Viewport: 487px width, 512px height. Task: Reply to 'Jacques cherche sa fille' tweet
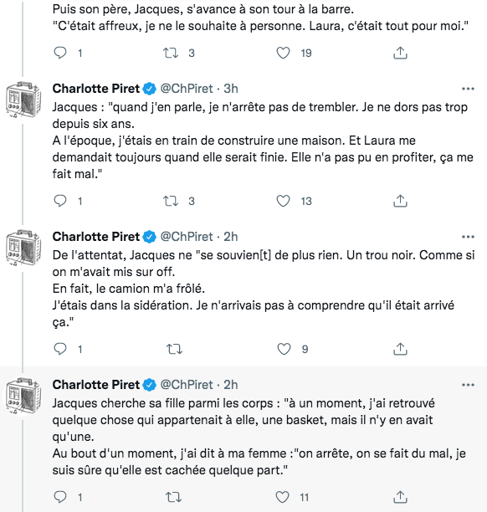pos(60,497)
